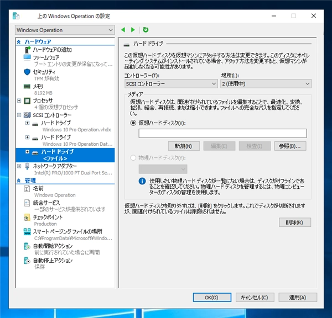Collapse the Management (管理) section
332x318 pixels.
(19, 181)
